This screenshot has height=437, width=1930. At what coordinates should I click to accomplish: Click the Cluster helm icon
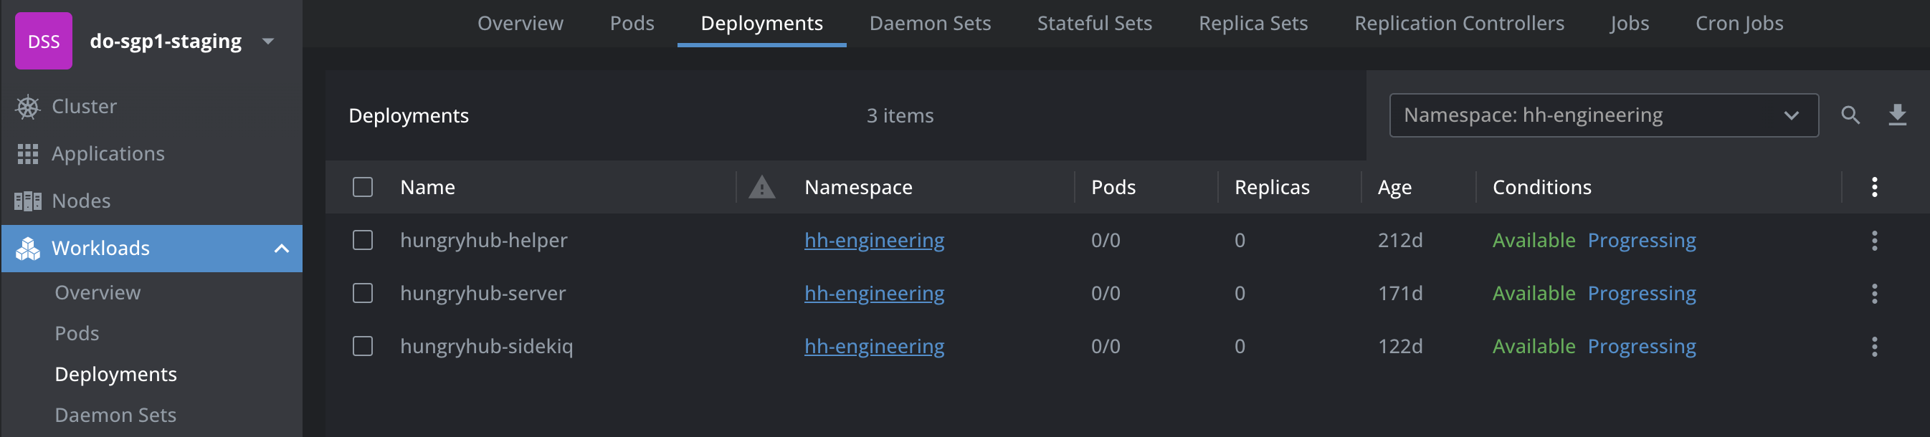28,107
